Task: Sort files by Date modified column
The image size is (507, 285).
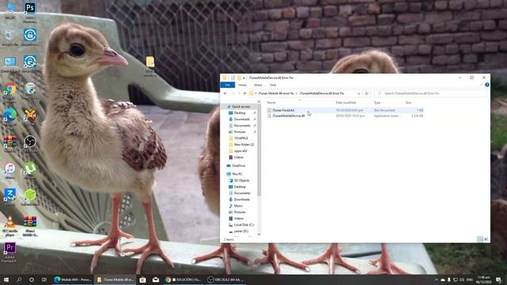Action: 345,103
